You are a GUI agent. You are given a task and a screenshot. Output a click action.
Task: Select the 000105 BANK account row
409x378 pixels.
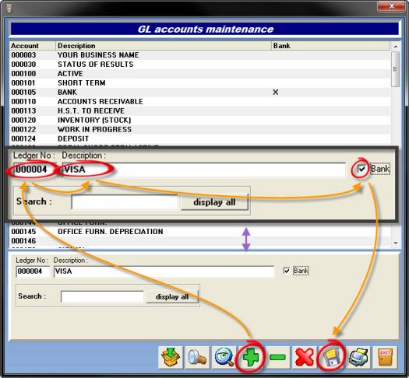click(199, 92)
